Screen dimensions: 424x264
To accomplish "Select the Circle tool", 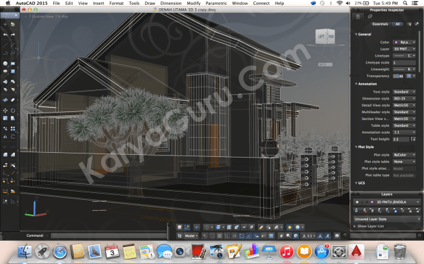I will pos(5,63).
